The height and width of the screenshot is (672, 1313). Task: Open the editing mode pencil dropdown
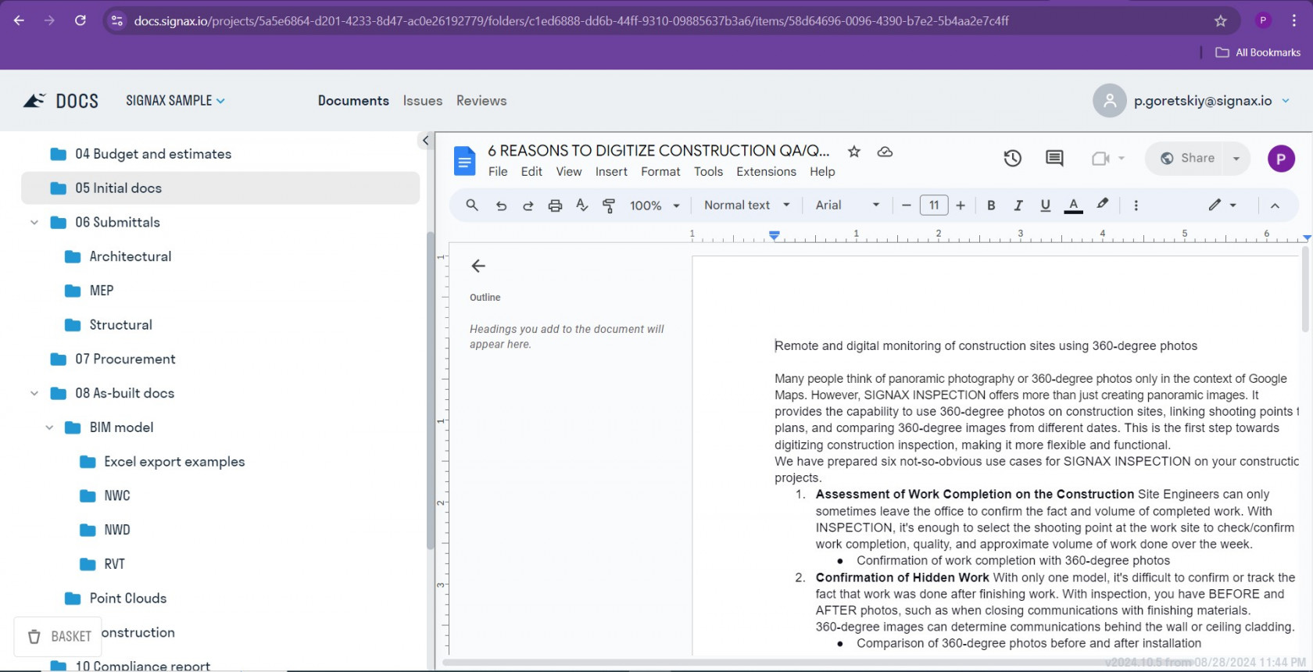pos(1222,205)
